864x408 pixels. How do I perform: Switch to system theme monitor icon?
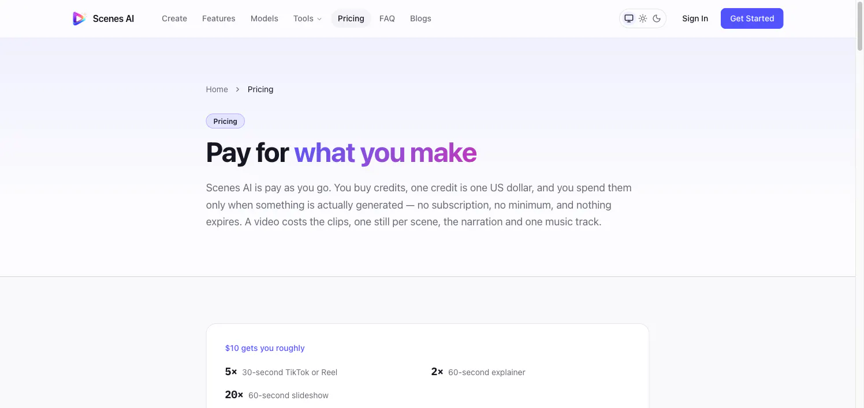[x=629, y=18]
